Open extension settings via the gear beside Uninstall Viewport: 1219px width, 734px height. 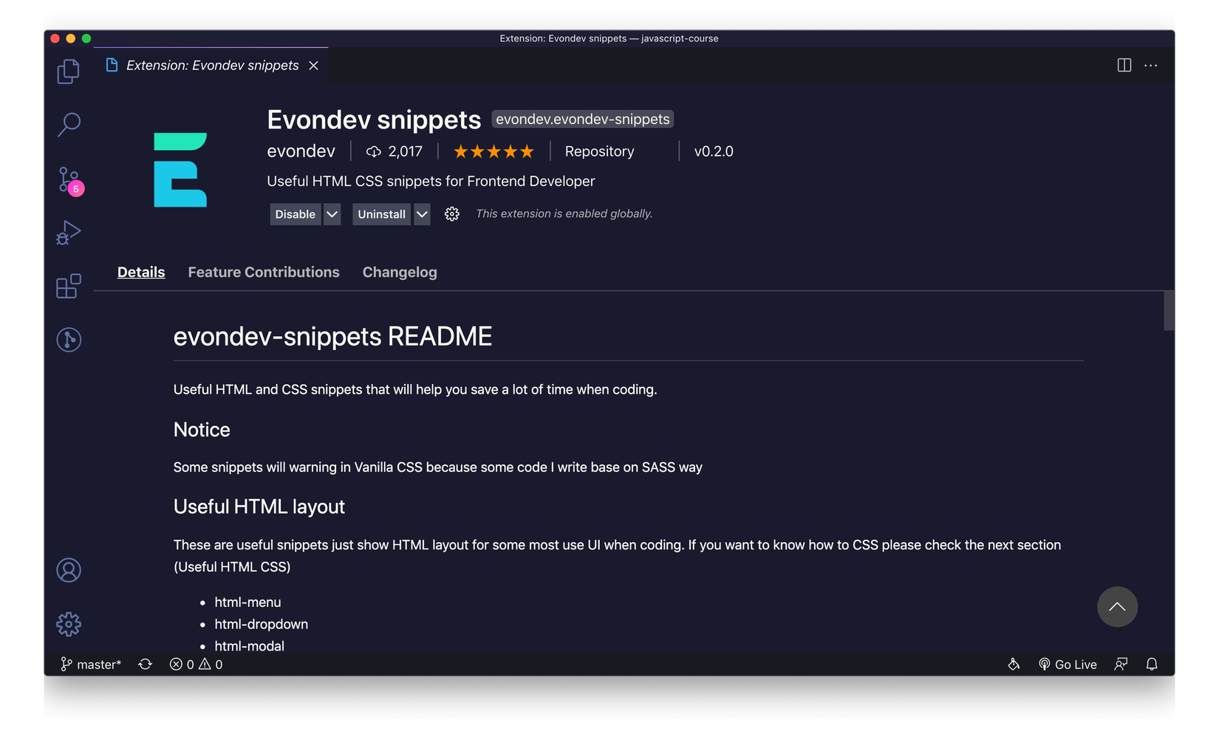pos(451,214)
